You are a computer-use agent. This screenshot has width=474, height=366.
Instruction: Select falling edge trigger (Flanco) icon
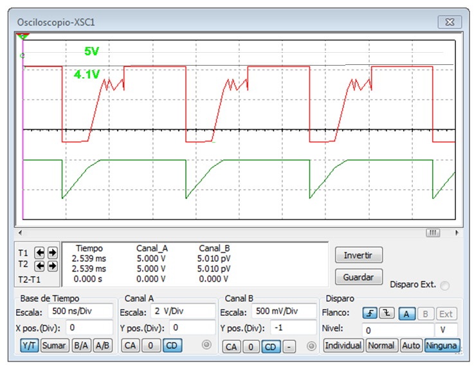pyautogui.click(x=386, y=313)
